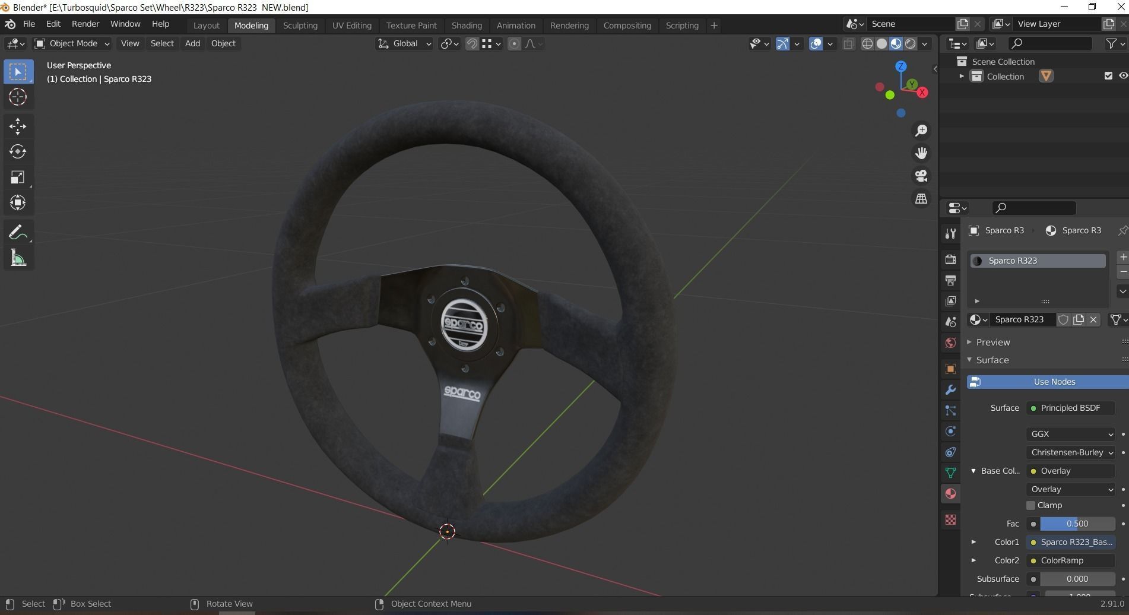Open the Object Constraints properties tab
The height and width of the screenshot is (615, 1129).
[950, 452]
